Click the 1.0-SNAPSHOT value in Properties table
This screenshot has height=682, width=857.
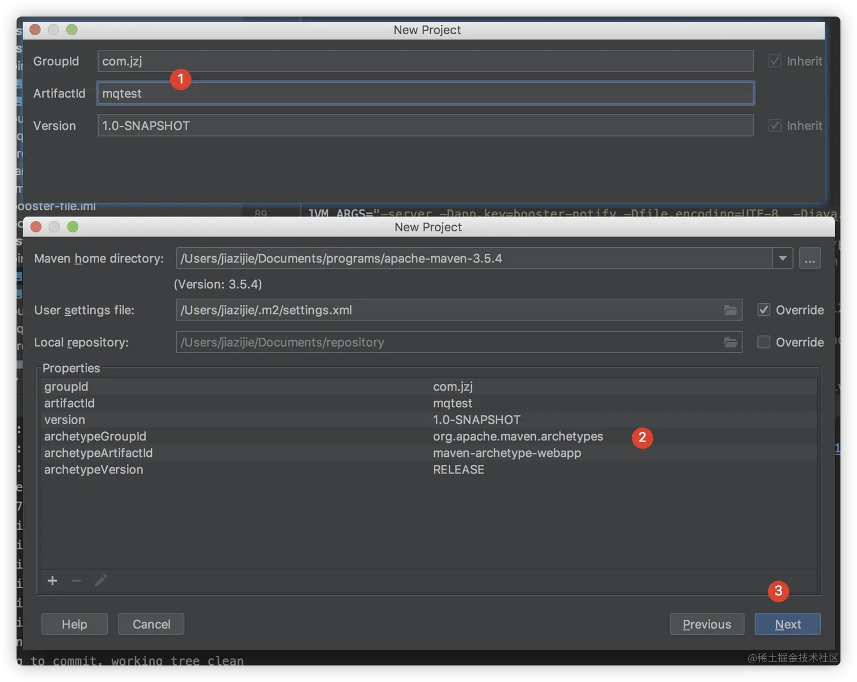pyautogui.click(x=477, y=420)
